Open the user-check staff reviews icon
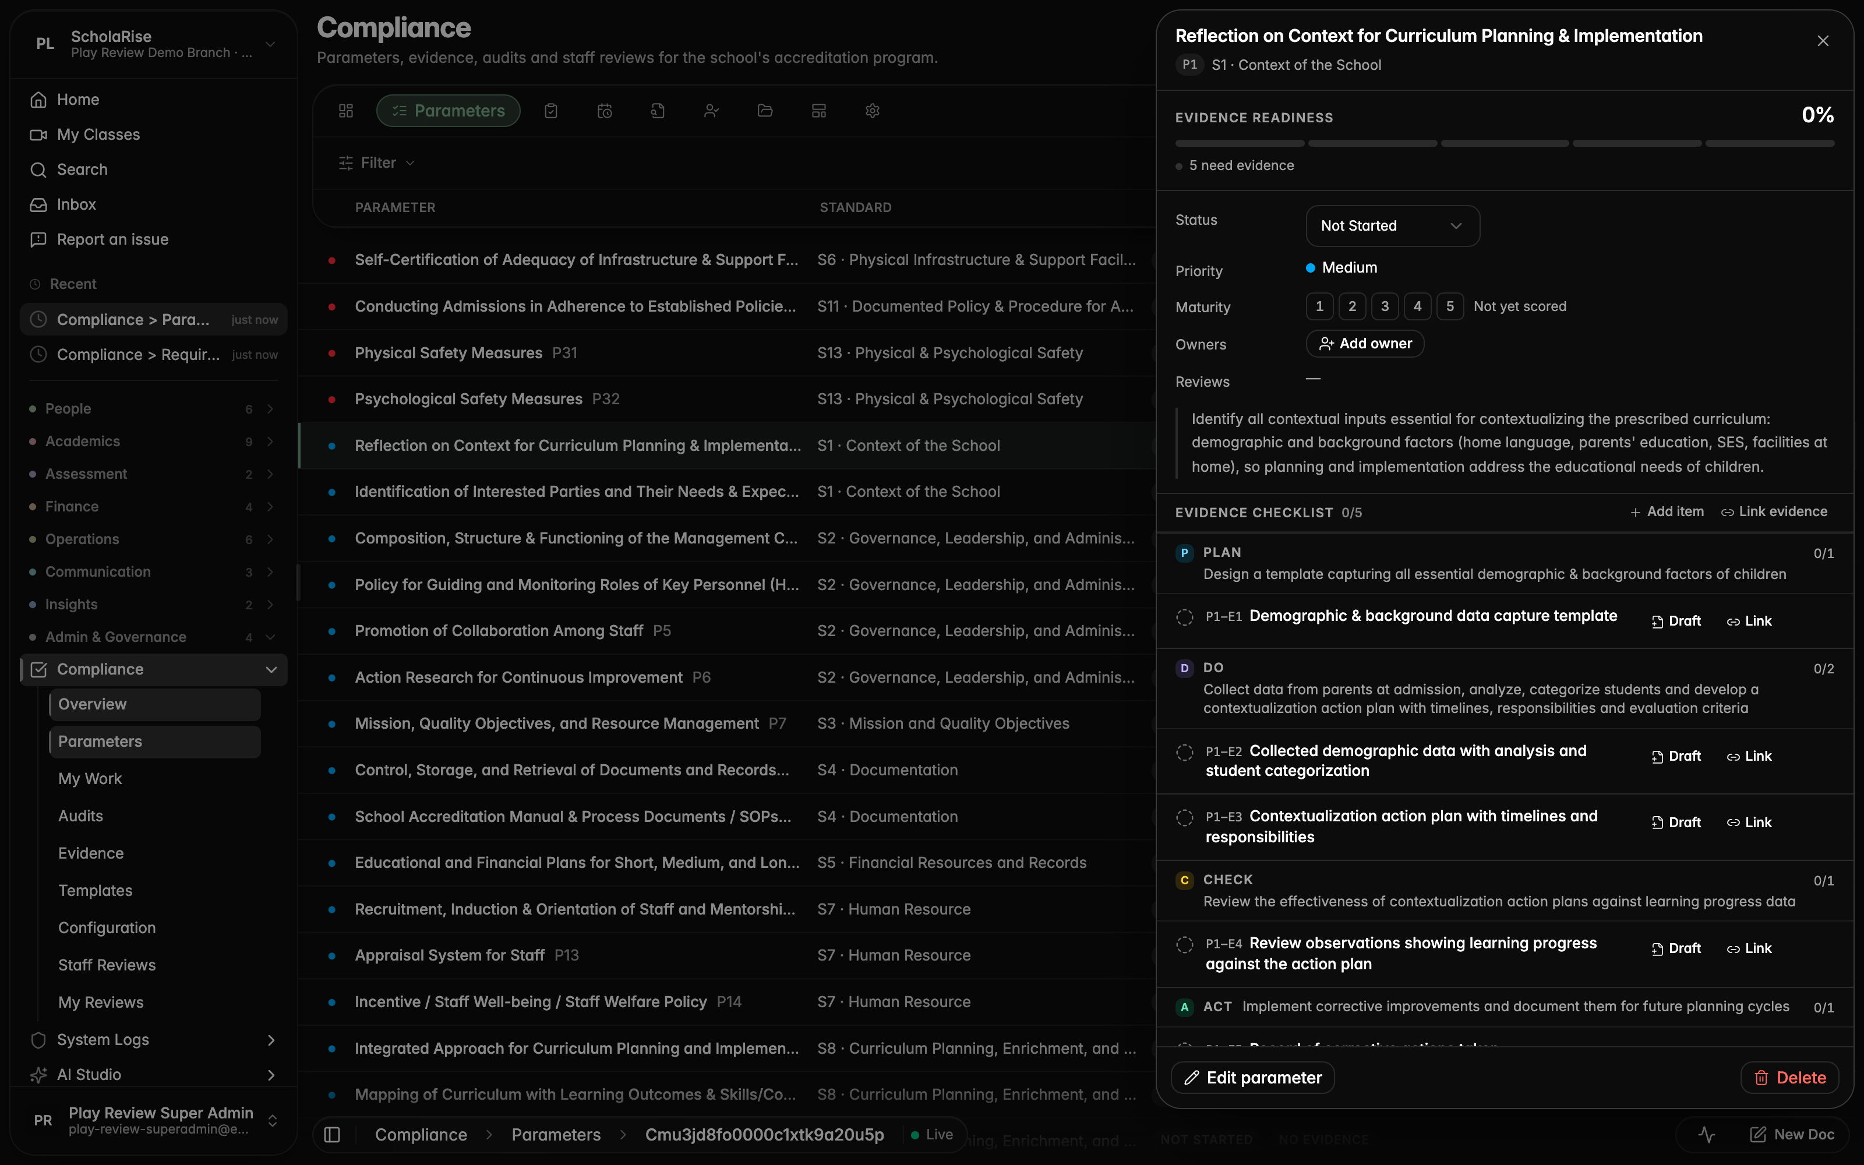 point(711,111)
